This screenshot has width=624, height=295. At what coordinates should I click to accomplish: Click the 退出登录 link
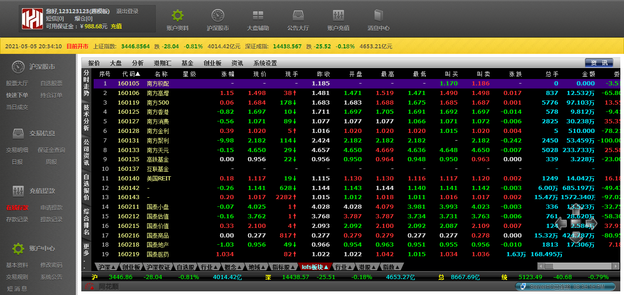pyautogui.click(x=127, y=11)
